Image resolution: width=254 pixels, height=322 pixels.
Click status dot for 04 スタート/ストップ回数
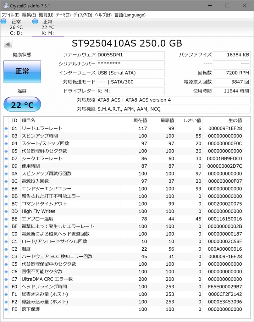pos(6,144)
